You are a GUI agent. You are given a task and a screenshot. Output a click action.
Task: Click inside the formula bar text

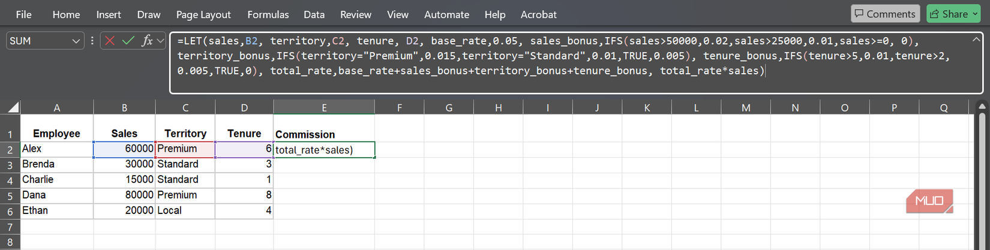tap(576, 63)
